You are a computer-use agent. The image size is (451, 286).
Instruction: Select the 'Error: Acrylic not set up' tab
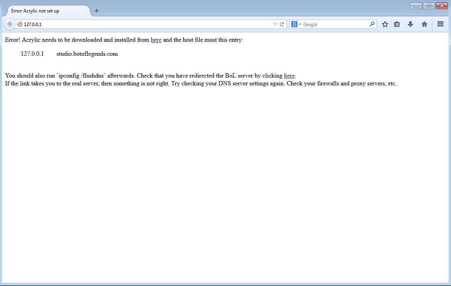(48, 11)
